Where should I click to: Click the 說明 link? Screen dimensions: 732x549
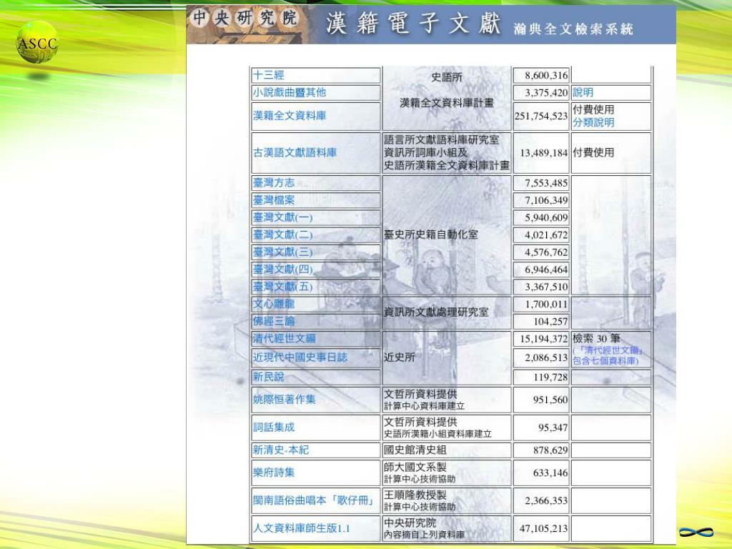[583, 92]
